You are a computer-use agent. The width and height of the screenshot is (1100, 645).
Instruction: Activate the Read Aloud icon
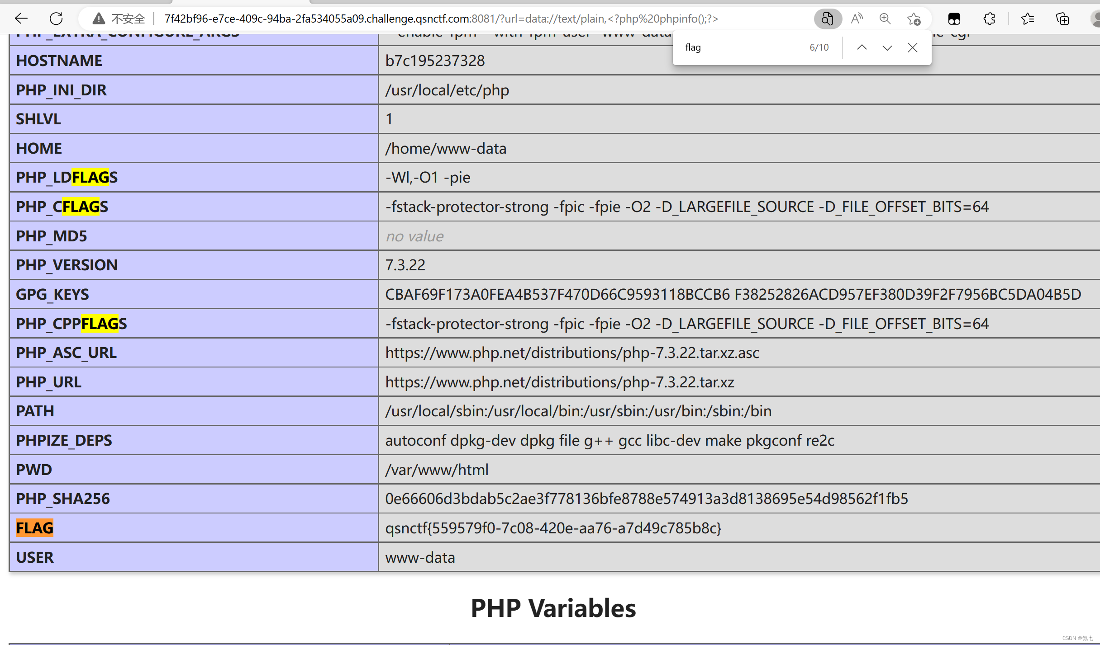pyautogui.click(x=856, y=19)
